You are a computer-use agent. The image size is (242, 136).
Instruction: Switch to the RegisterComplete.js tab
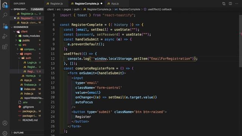click(x=87, y=3)
